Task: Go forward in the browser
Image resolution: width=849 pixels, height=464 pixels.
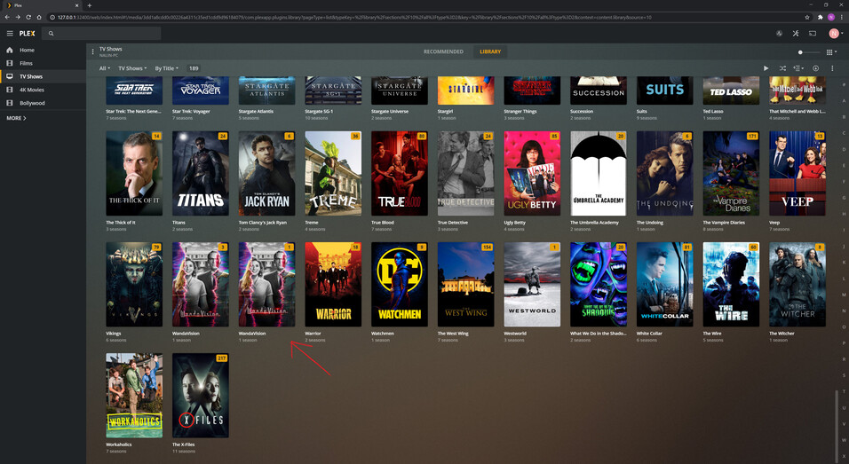Action: tap(18, 18)
